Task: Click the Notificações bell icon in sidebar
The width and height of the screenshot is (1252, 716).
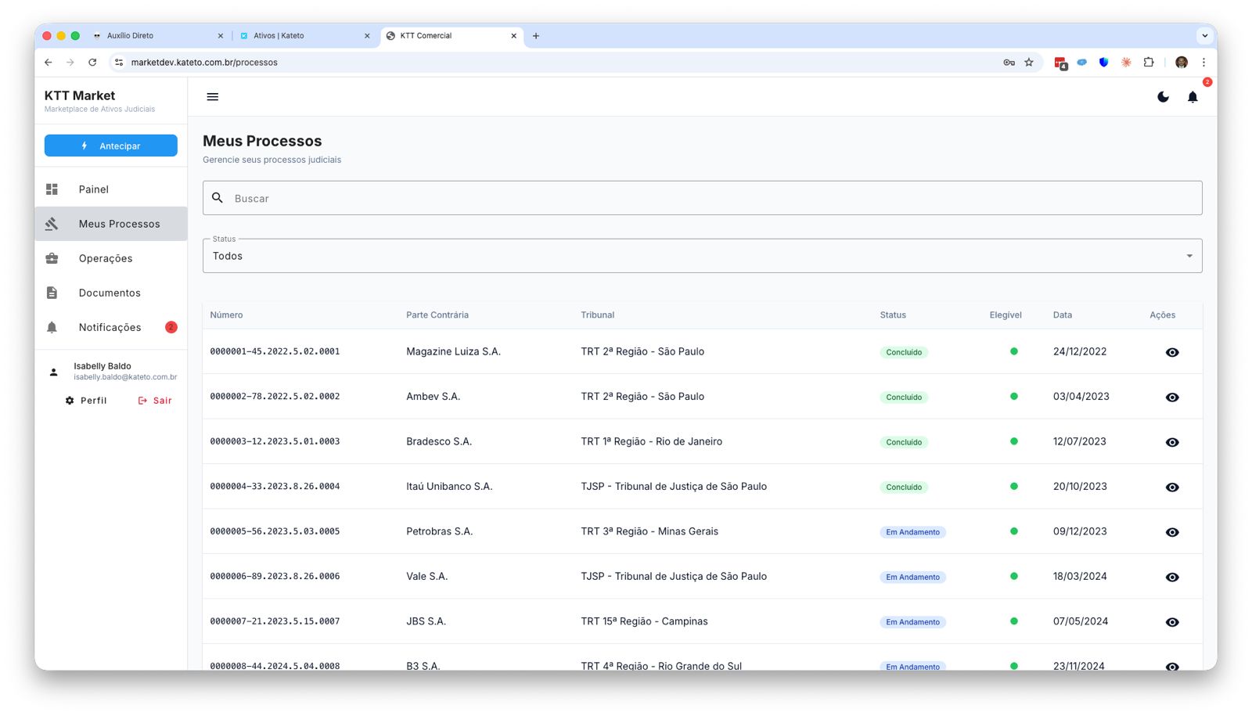Action: coord(52,327)
